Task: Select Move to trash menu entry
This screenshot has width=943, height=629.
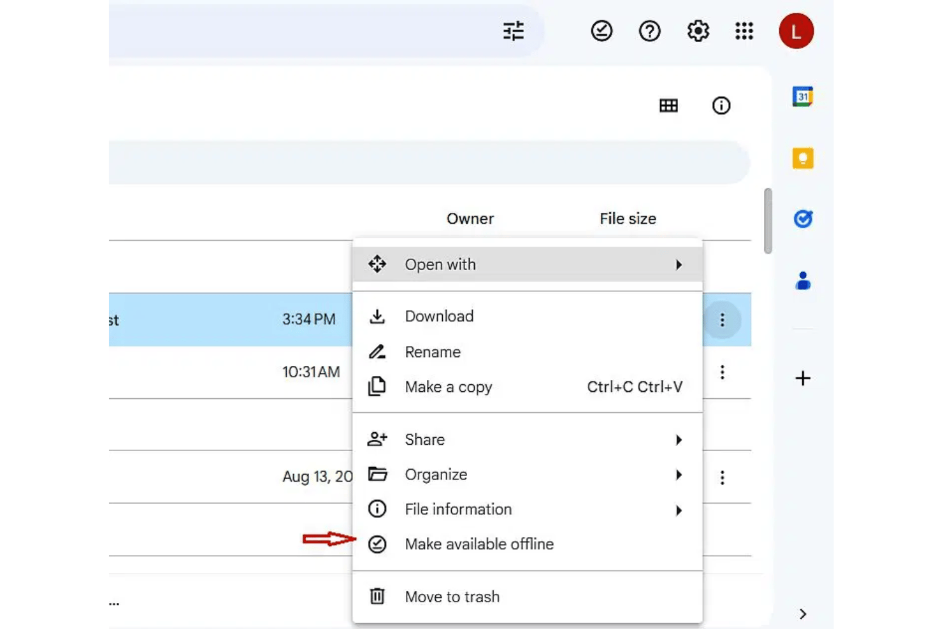Action: 528,596
